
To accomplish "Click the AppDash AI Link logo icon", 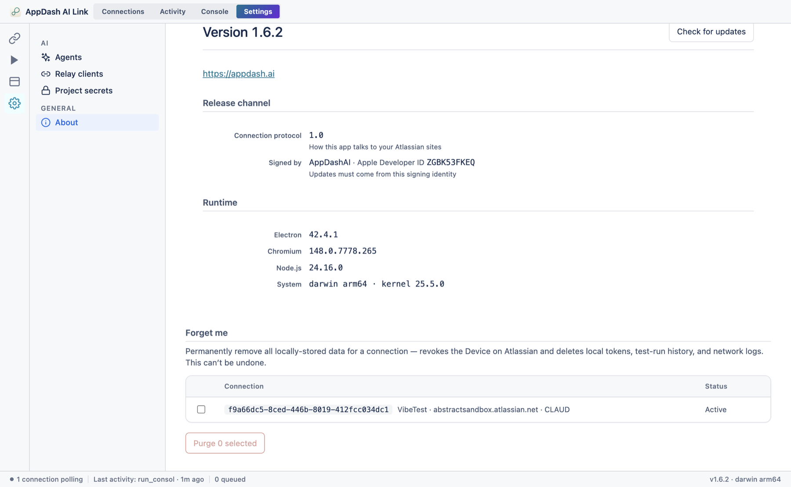I will [15, 11].
